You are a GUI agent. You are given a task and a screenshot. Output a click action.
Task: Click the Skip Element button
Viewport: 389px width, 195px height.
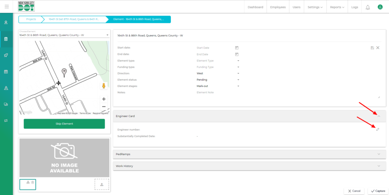[64, 124]
